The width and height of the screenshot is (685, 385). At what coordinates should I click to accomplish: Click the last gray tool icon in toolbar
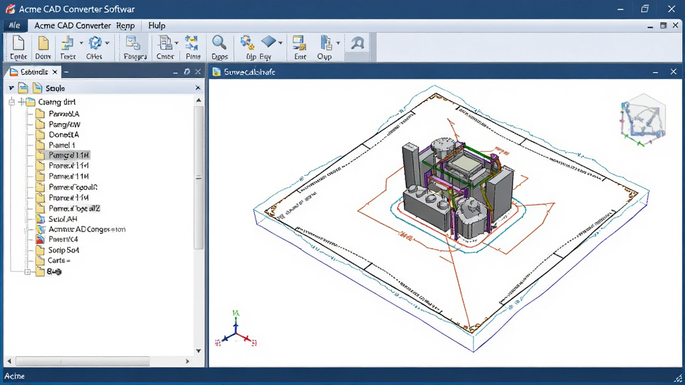tap(357, 43)
